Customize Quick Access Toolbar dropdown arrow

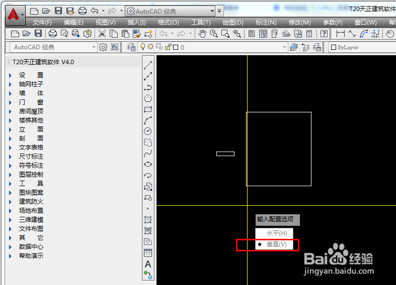(x=219, y=11)
